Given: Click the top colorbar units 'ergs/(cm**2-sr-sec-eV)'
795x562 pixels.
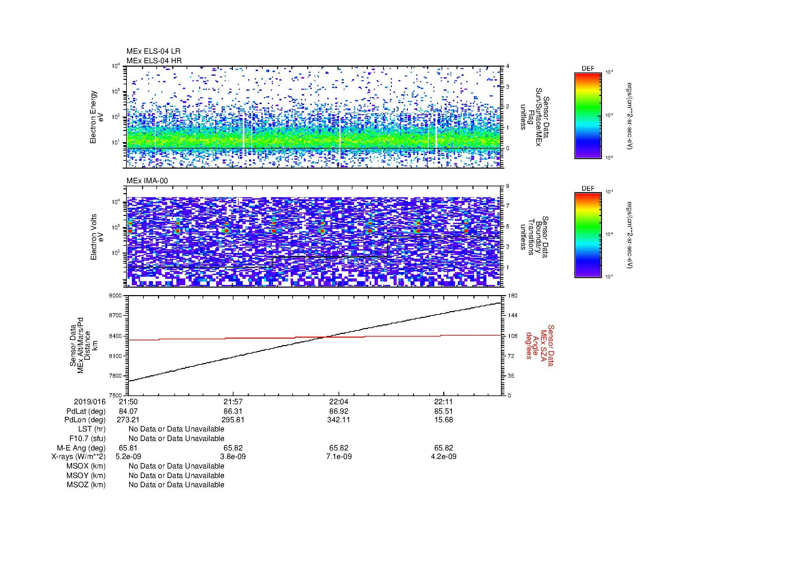Looking at the screenshot, I should tap(630, 116).
